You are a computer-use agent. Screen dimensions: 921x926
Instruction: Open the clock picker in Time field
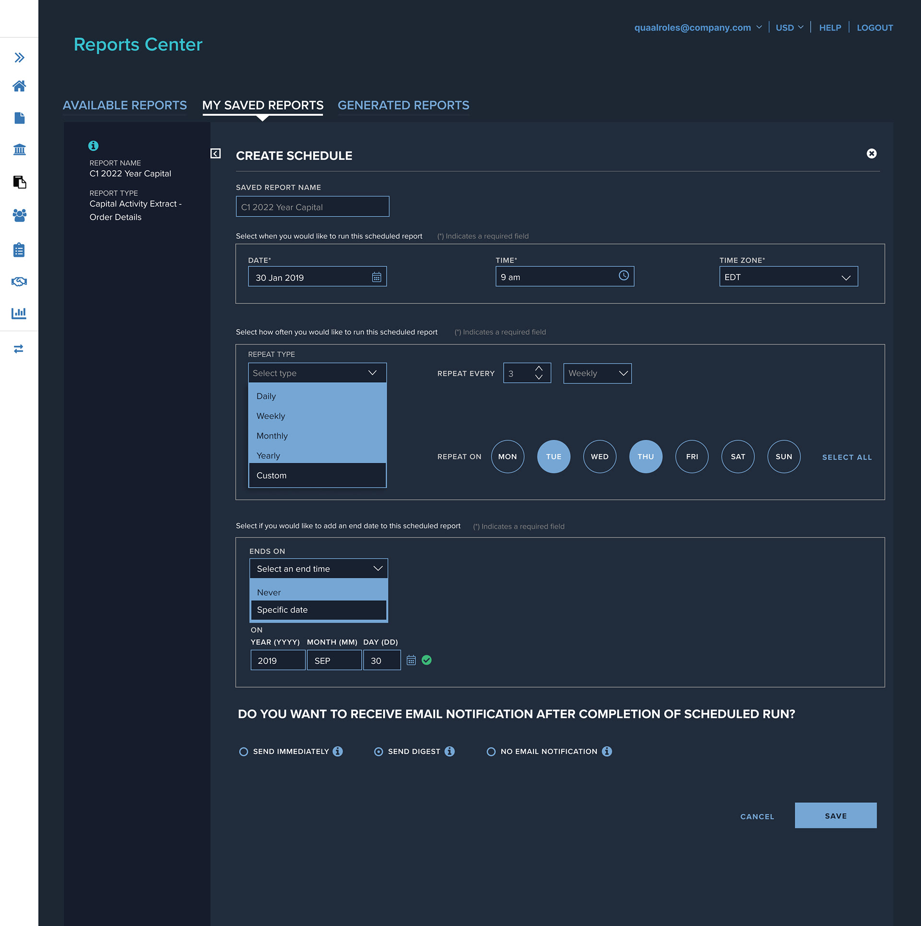click(x=624, y=276)
